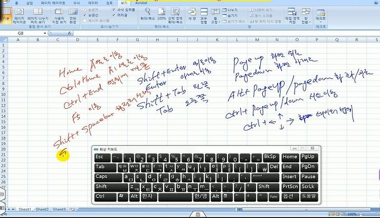Image resolution: width=380 pixels, height=218 pixels.
Task: Click Home key on on-screen keyboard
Action: [290, 158]
